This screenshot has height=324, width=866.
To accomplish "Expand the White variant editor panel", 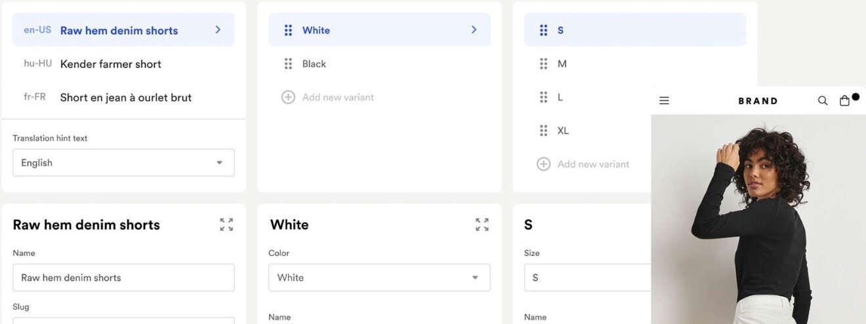I will click(x=482, y=225).
